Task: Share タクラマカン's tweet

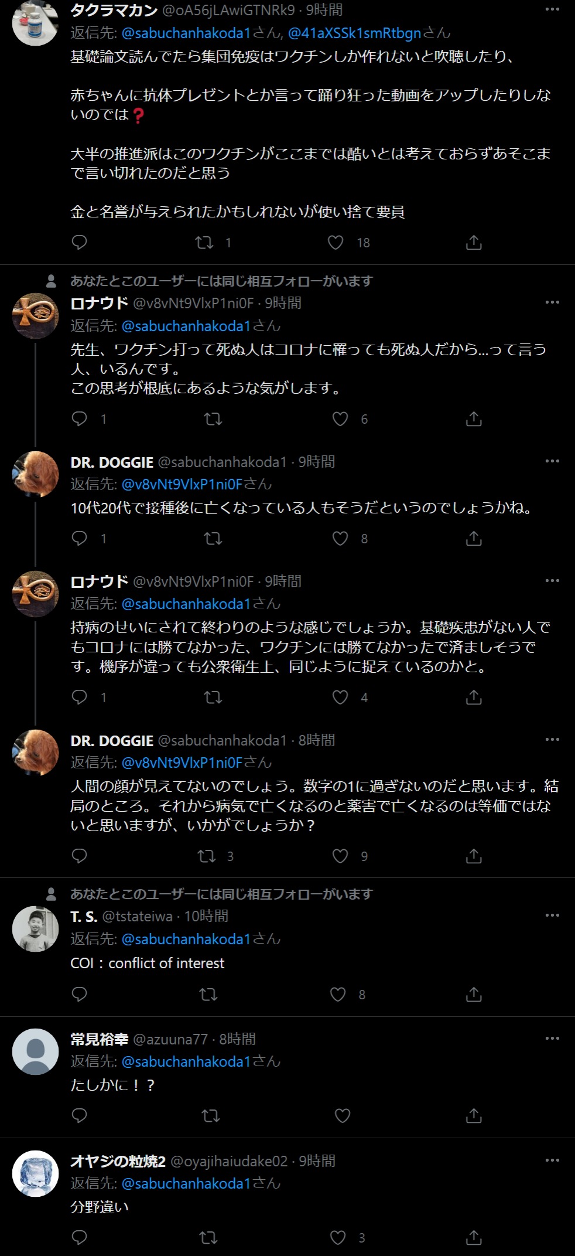Action: click(x=474, y=242)
